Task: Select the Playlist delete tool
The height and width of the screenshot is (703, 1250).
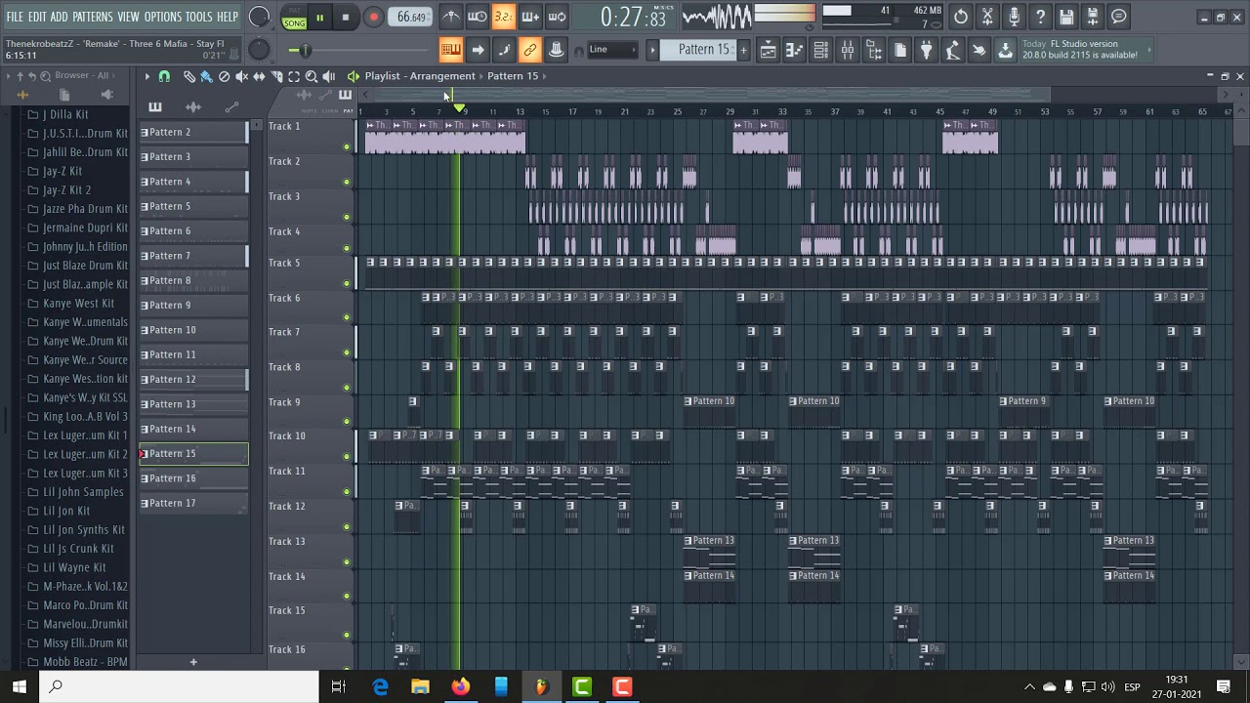Action: [x=224, y=76]
